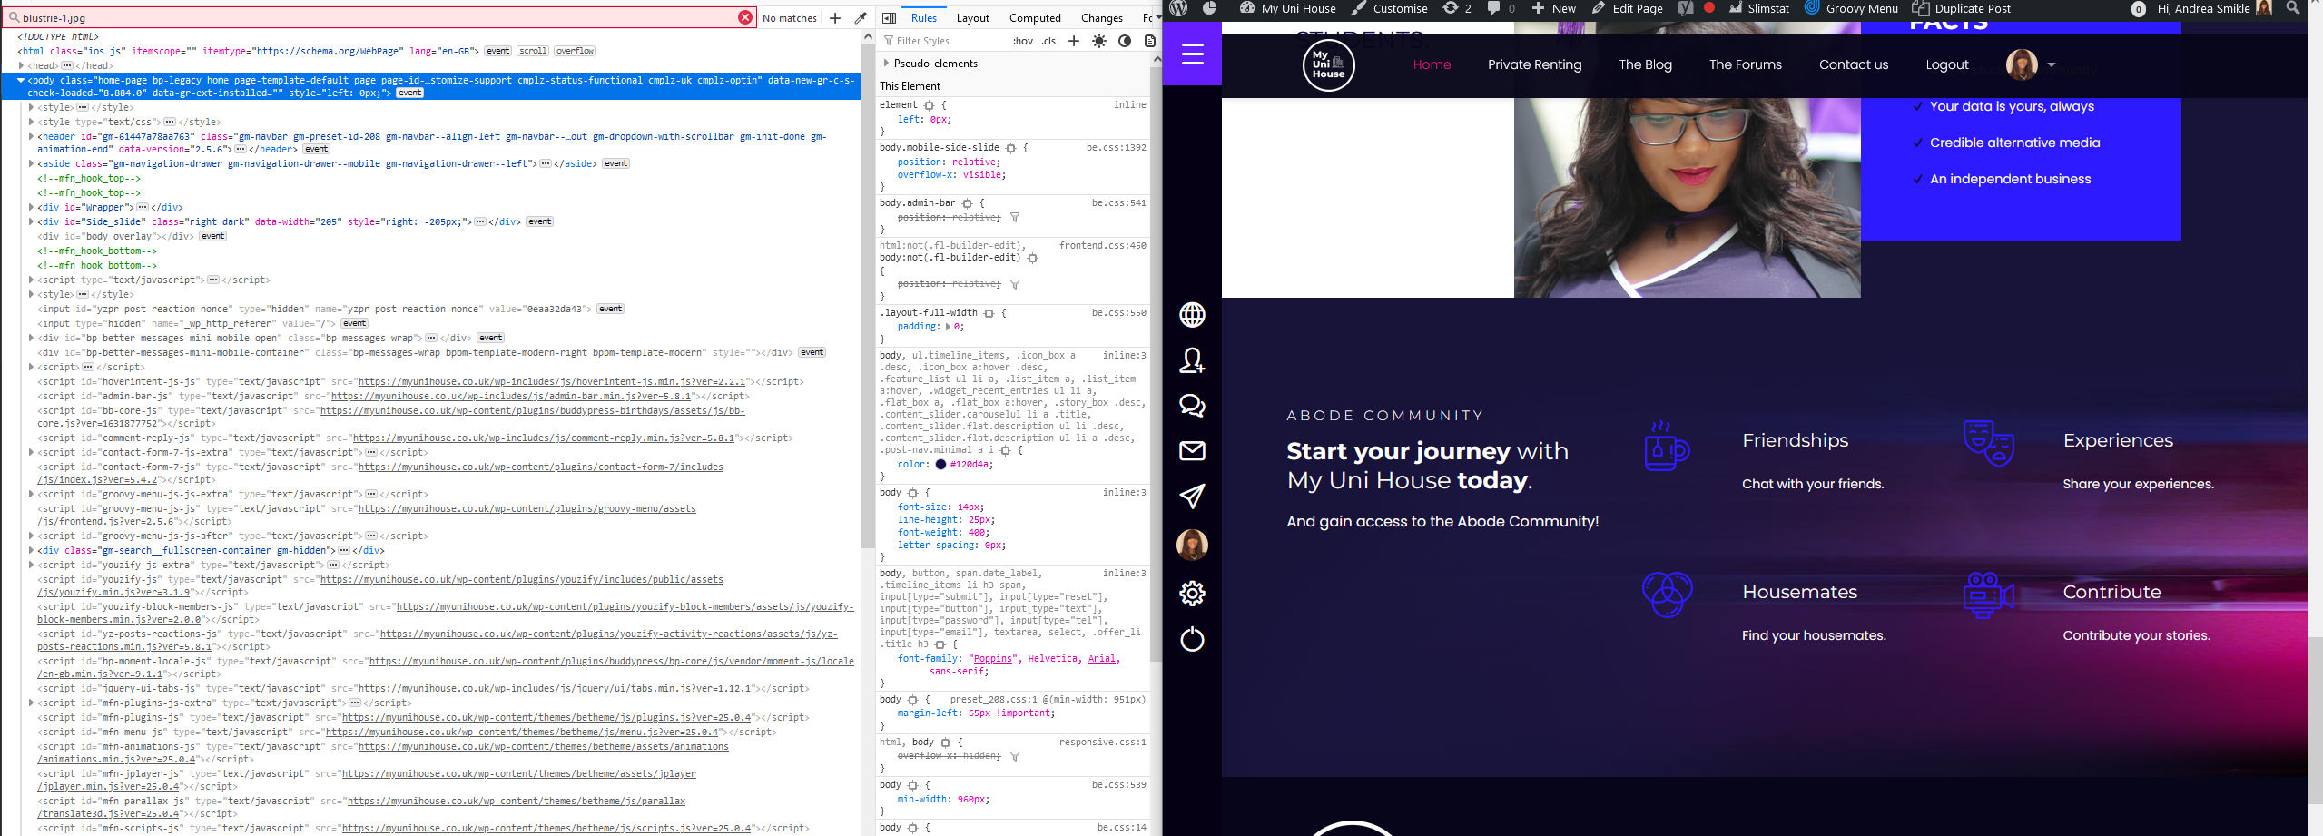The height and width of the screenshot is (836, 2323).
Task: Open the Changes tab
Action: coord(1102,18)
